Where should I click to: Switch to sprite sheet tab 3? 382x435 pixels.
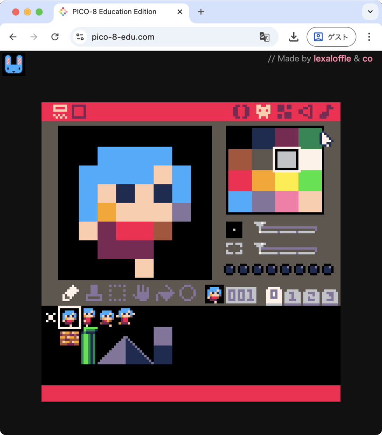point(329,296)
